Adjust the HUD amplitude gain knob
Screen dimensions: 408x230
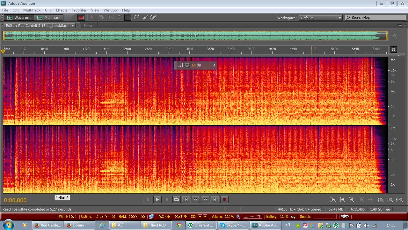[187, 65]
